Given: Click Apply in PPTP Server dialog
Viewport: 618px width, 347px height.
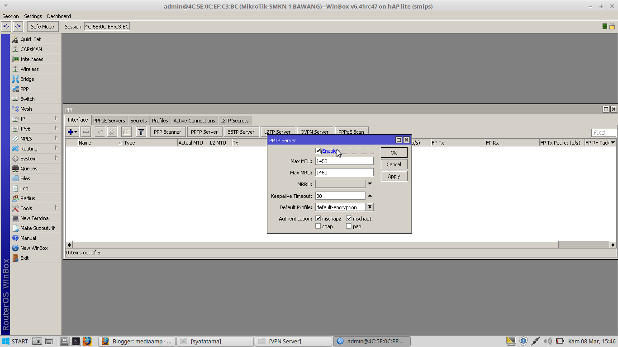Looking at the screenshot, I should coord(394,176).
